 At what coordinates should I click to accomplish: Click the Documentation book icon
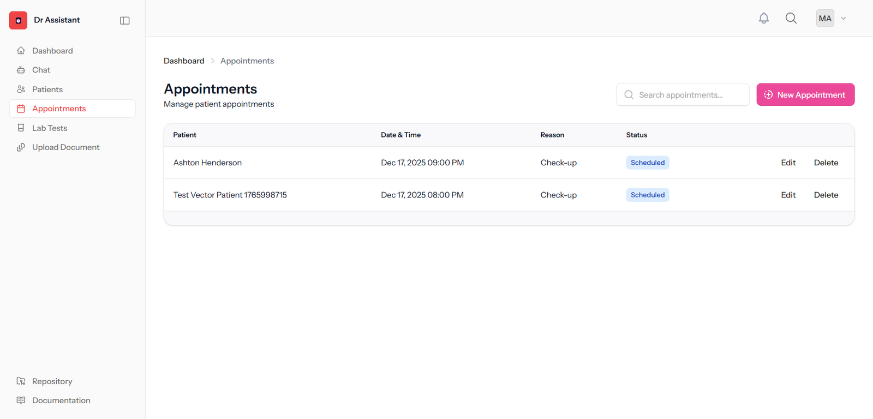[21, 400]
